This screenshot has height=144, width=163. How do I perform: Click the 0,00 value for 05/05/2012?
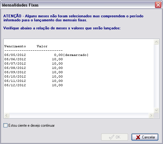tap(58, 55)
